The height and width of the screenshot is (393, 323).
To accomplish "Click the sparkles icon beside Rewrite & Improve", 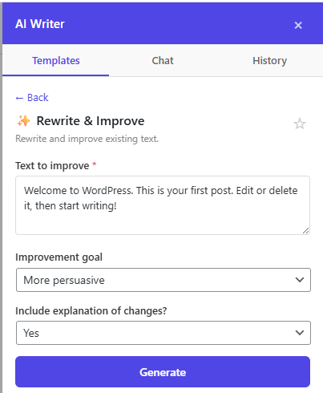I will pyautogui.click(x=24, y=121).
